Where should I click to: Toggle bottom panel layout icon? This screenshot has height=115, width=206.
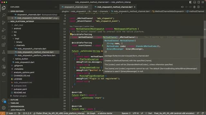194,2
